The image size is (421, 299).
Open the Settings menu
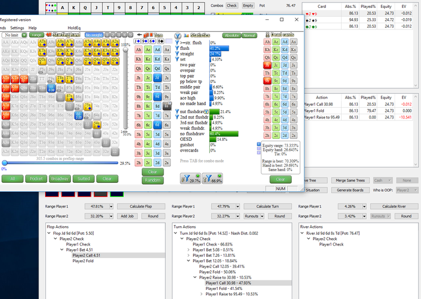click(17, 28)
